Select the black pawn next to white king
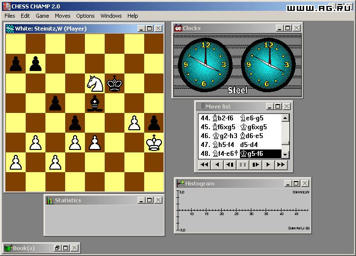This screenshot has width=356, height=256. (x=154, y=123)
